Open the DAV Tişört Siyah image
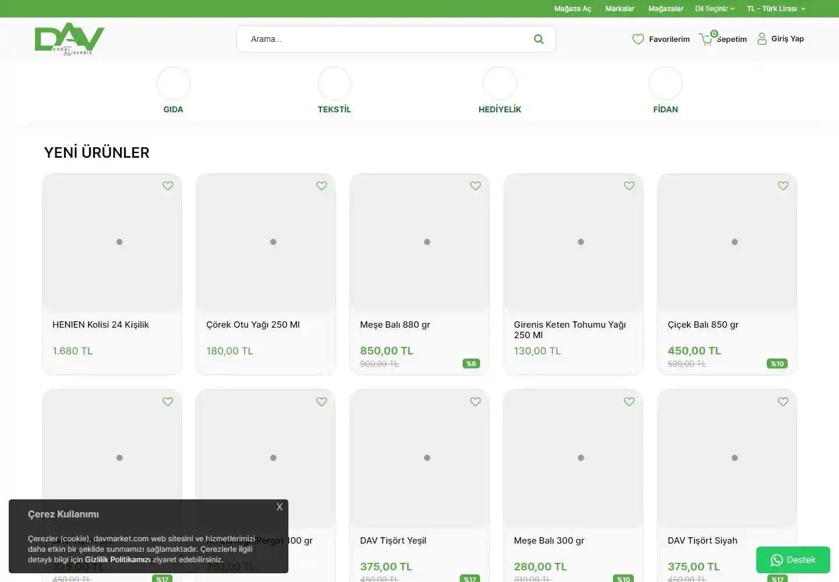Viewport: 839px width, 582px height. tap(727, 458)
